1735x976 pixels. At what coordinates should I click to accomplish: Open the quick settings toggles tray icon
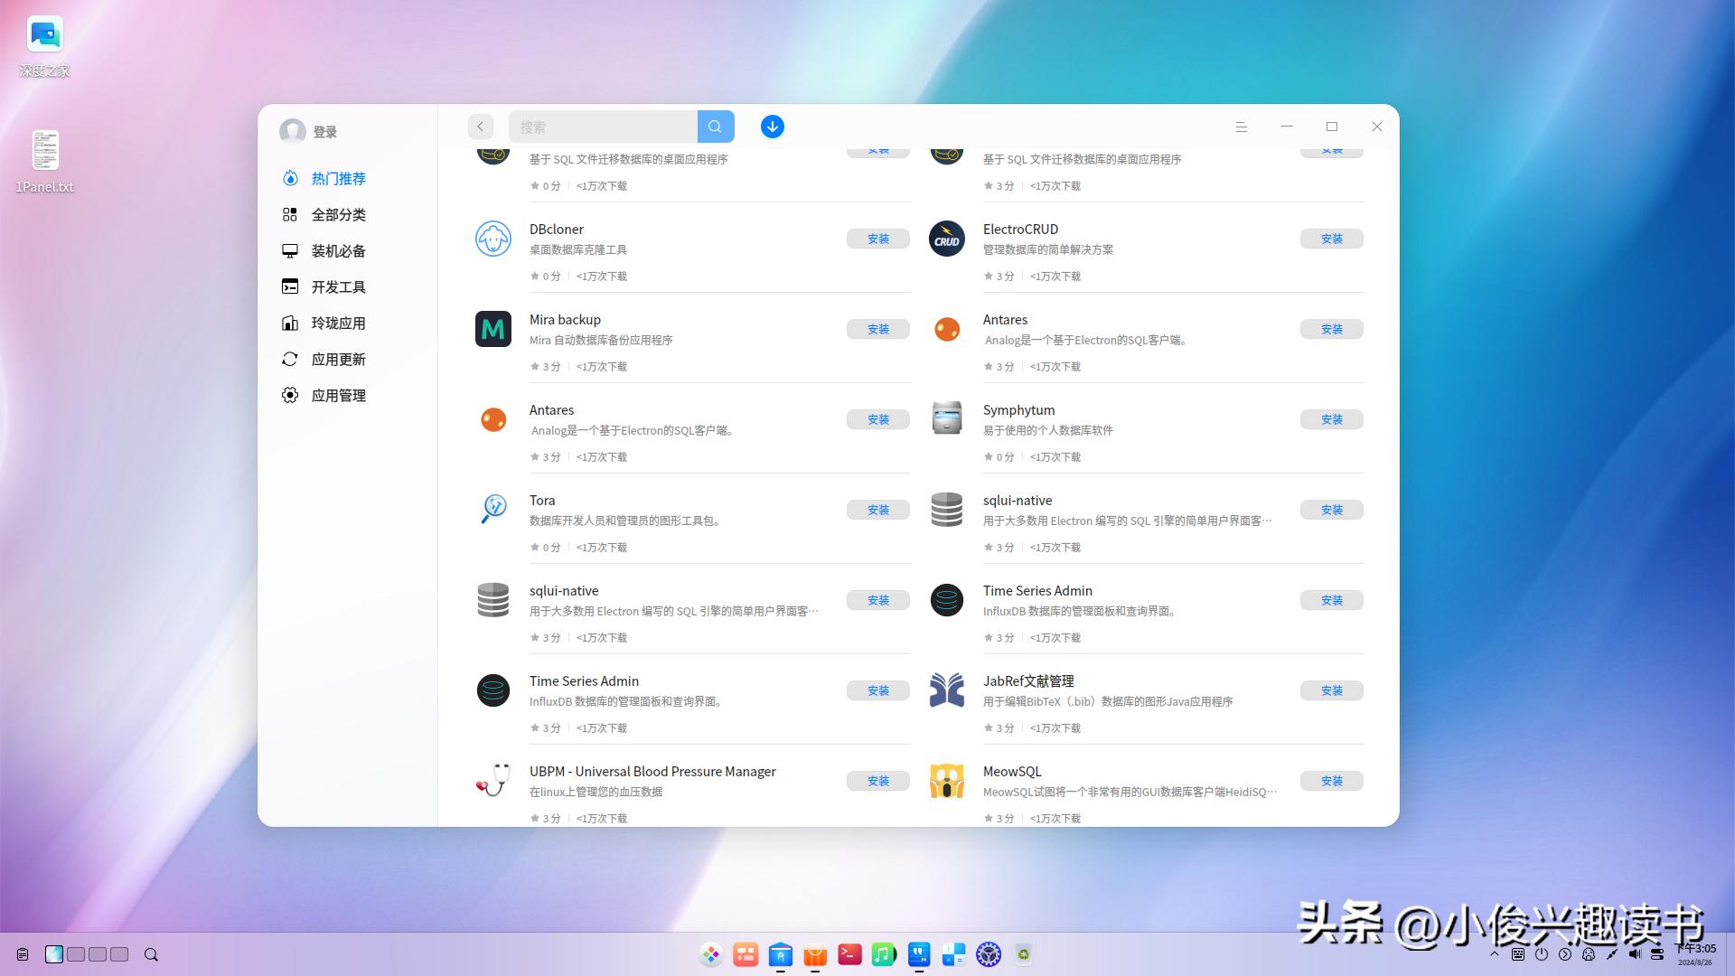pyautogui.click(x=1657, y=954)
